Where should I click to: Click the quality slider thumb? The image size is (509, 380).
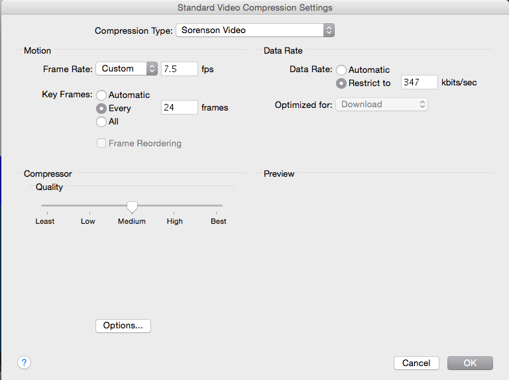tap(132, 207)
